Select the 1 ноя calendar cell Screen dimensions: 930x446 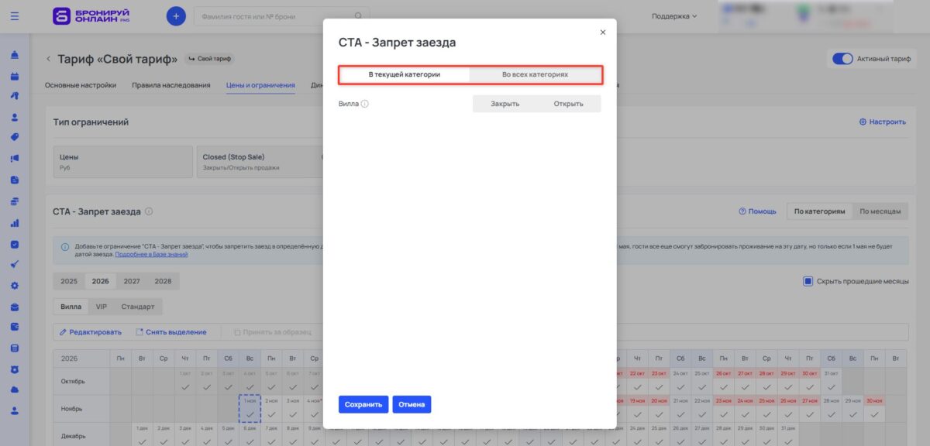(x=250, y=408)
